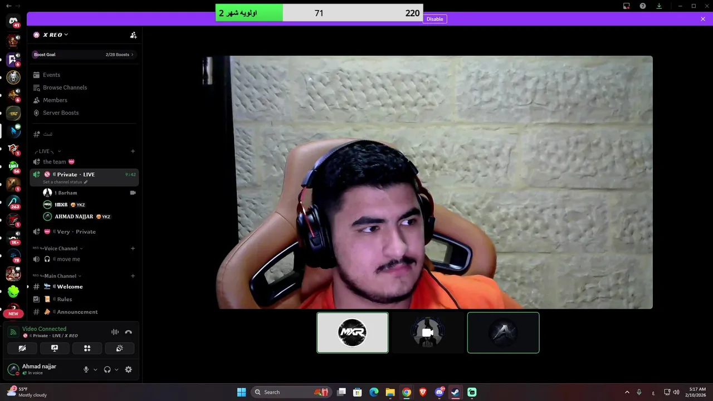Select the MXR participant tile
Screen dimensions: 713x401
tap(353, 332)
